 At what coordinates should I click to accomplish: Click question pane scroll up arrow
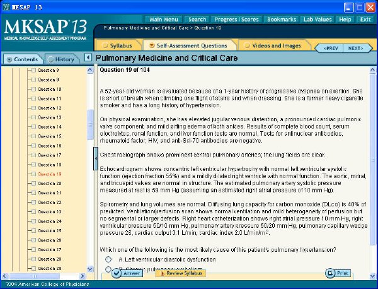[372, 70]
